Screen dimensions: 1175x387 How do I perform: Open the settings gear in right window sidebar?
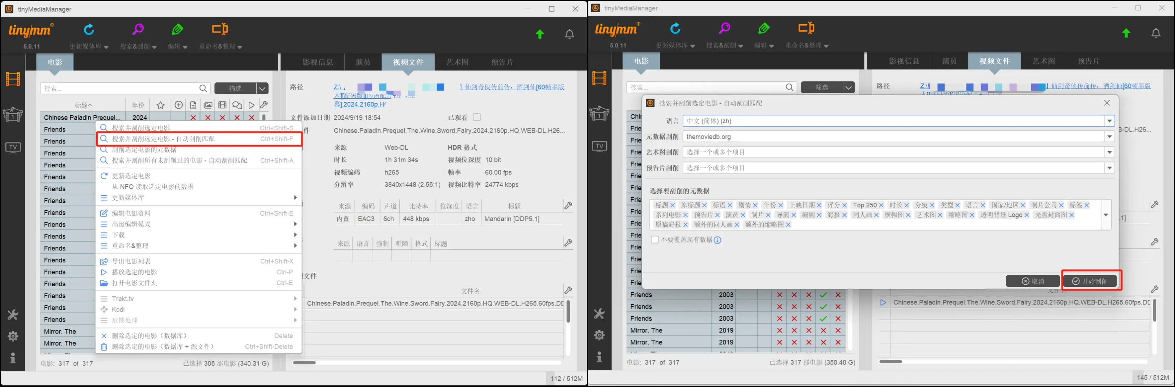(599, 335)
